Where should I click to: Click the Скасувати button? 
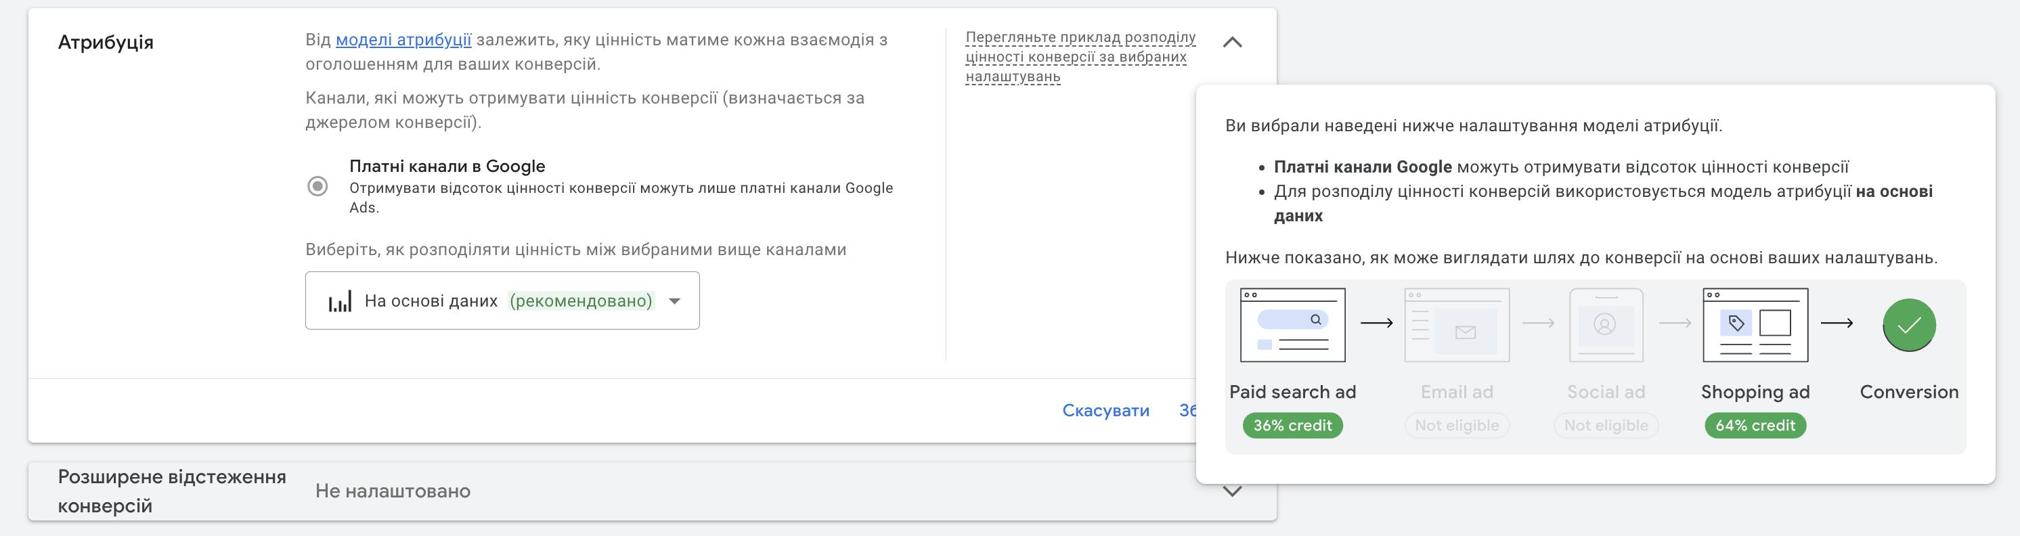[1105, 411]
